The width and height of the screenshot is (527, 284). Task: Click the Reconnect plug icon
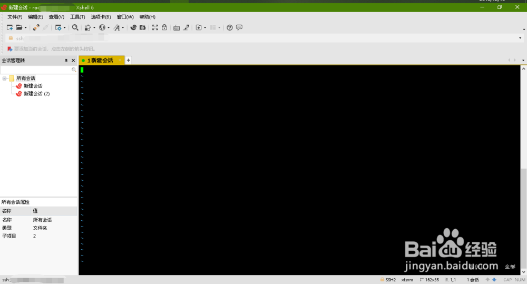click(36, 27)
